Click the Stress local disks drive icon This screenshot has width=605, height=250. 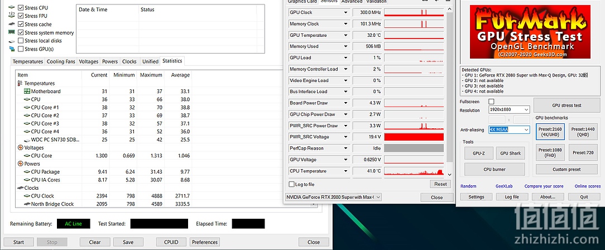12,41
